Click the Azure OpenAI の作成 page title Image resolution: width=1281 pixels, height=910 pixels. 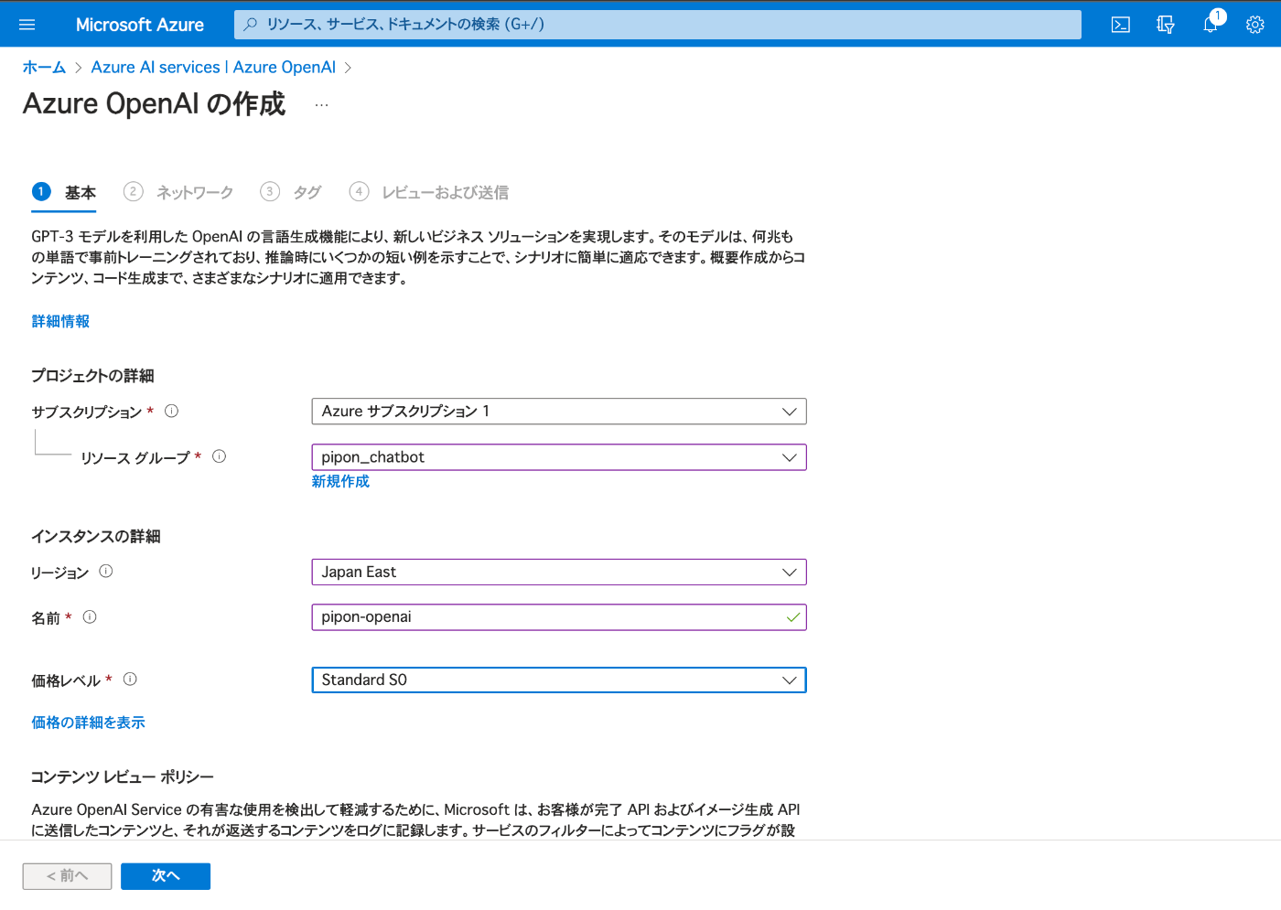click(x=155, y=104)
